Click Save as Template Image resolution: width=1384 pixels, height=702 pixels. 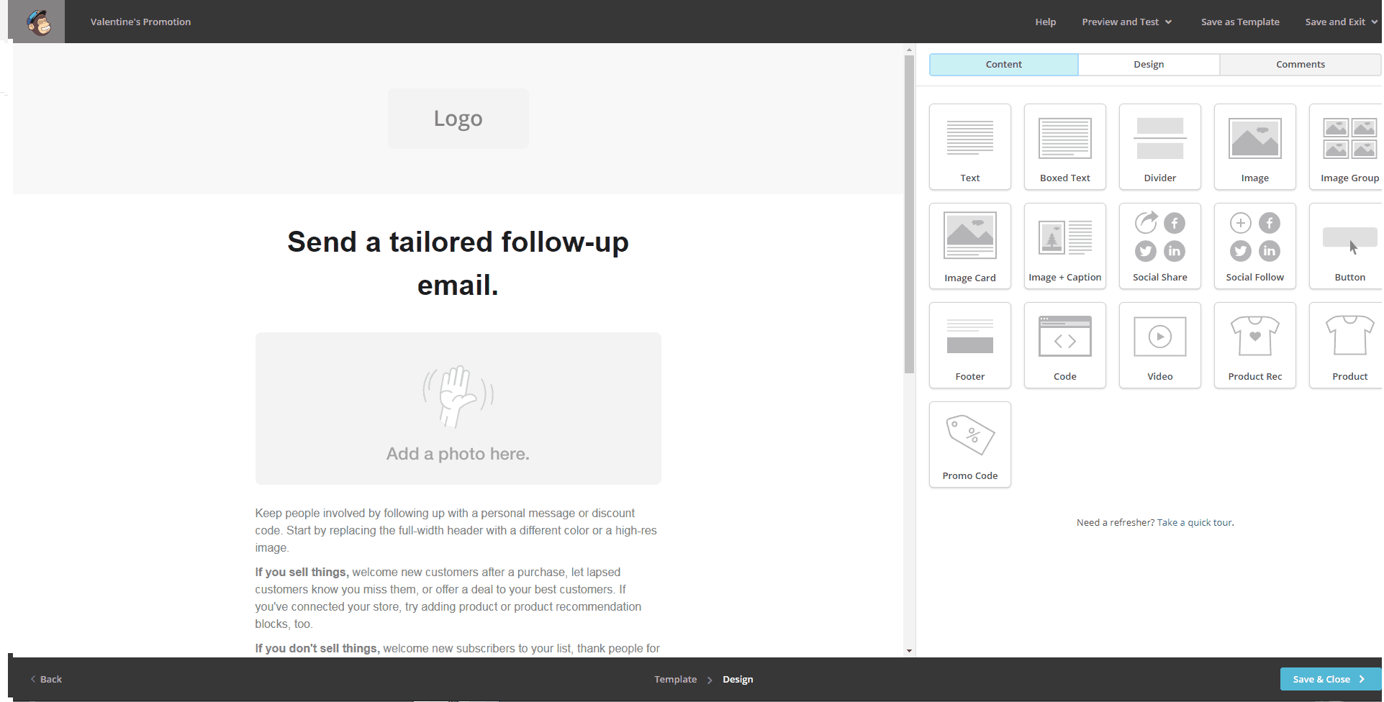click(x=1240, y=22)
